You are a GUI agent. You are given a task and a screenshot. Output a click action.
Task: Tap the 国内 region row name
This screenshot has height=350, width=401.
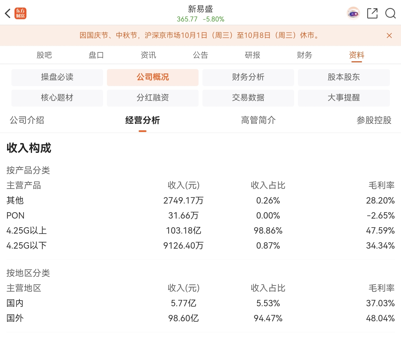tap(15, 303)
